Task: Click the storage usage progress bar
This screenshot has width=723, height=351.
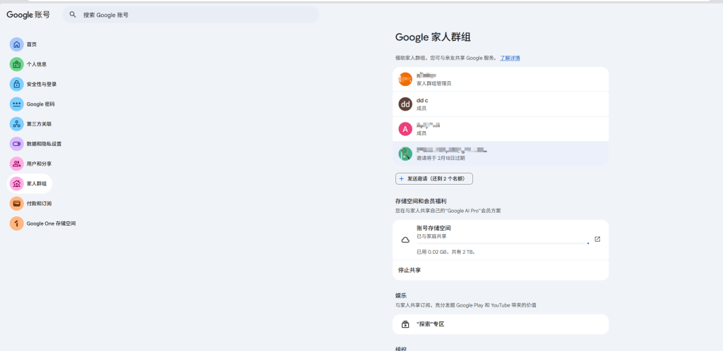Action: click(x=503, y=243)
